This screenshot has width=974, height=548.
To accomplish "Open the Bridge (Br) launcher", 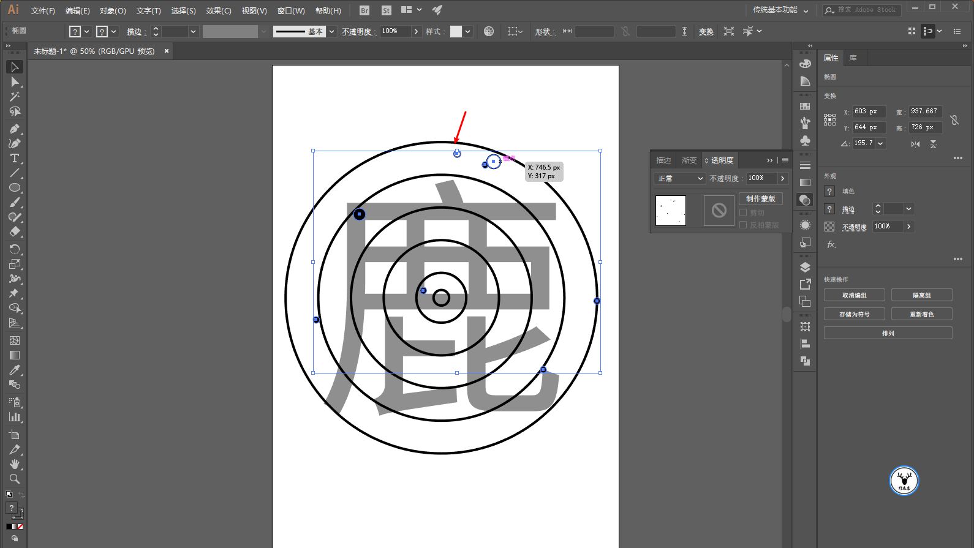I will 364,10.
